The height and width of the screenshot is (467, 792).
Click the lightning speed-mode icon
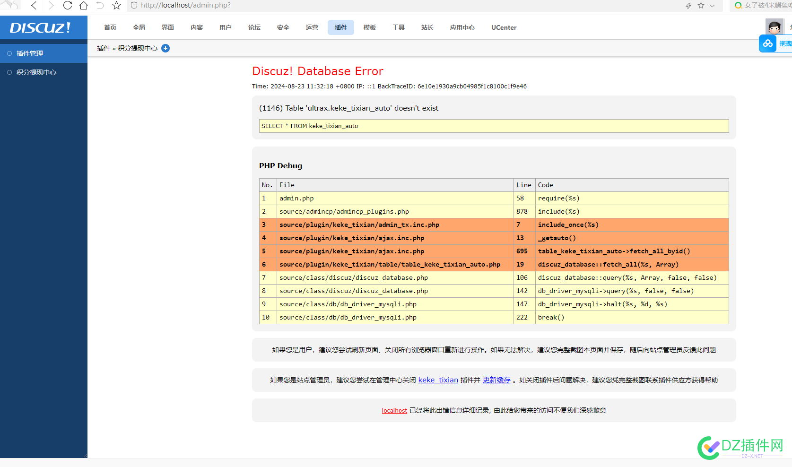[x=688, y=6]
